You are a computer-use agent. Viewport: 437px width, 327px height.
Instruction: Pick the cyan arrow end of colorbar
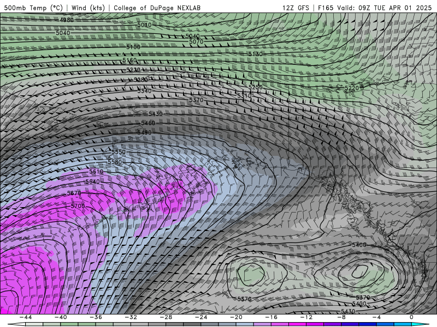[x=420, y=324]
